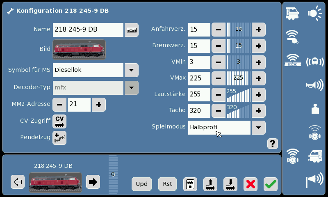Increase VMax with plus

pos(259,78)
